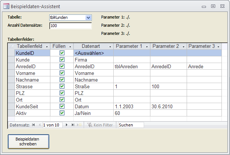This screenshot has height=155, width=230.
Task: Click the Suchen search box
Action: pos(131,125)
